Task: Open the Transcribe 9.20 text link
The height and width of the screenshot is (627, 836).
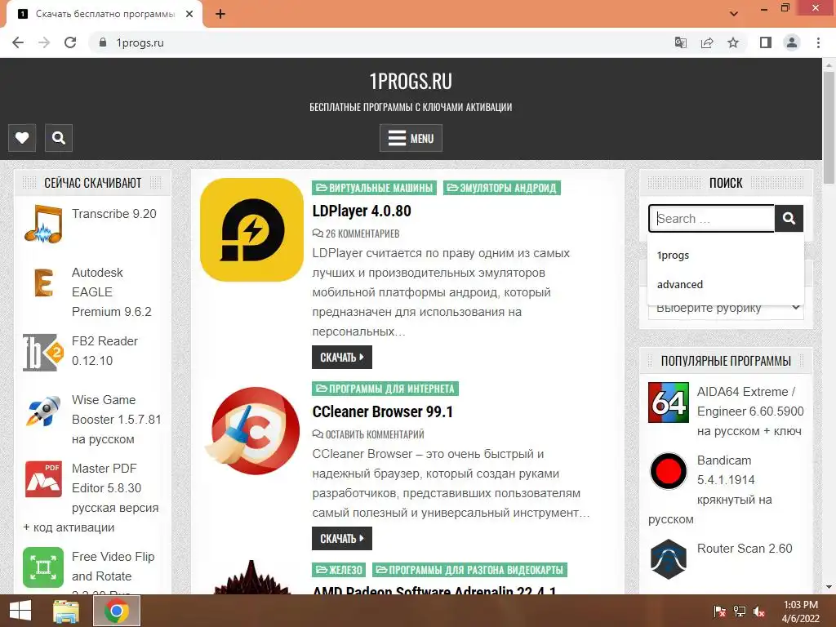Action: pos(114,214)
